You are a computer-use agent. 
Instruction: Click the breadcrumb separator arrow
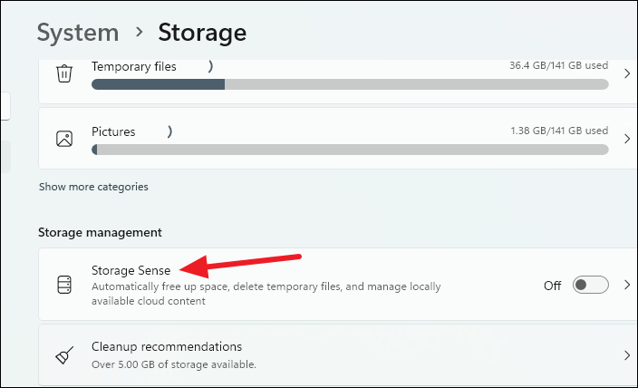point(139,33)
